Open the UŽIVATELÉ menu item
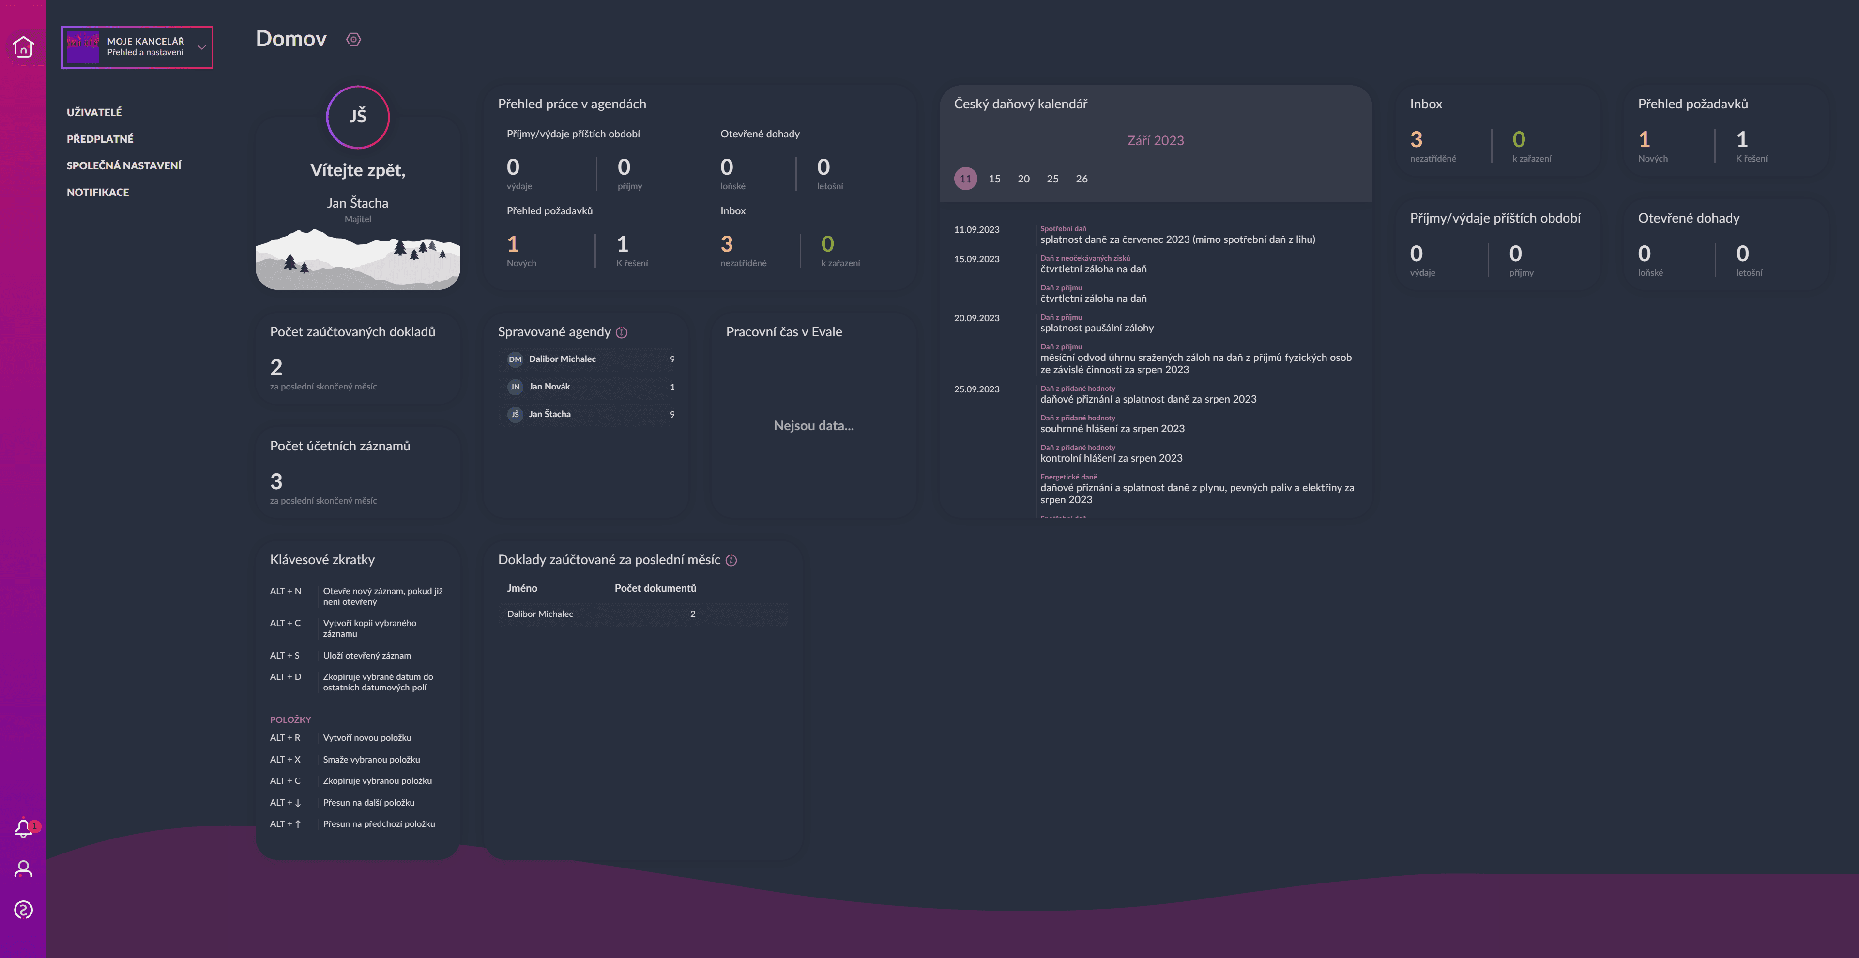The height and width of the screenshot is (958, 1859). tap(94, 112)
